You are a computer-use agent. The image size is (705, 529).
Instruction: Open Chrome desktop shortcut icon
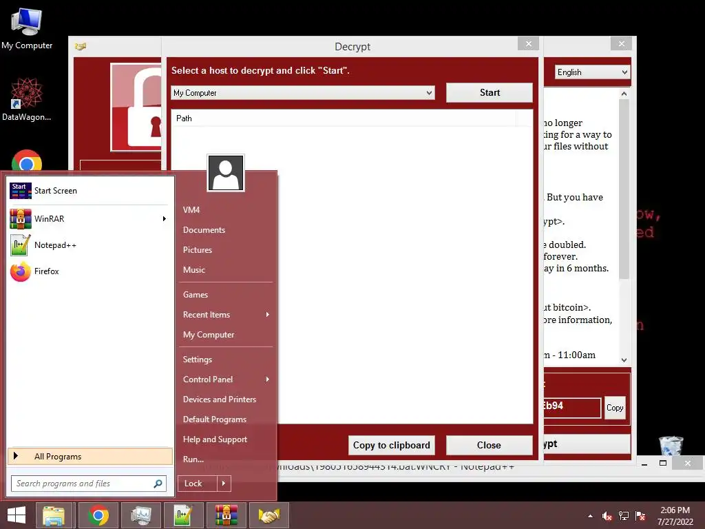[x=27, y=160]
